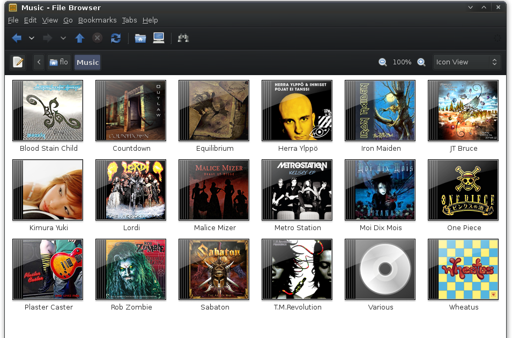Open the Home folder icon
Image resolution: width=512 pixels, height=338 pixels.
(x=140, y=38)
